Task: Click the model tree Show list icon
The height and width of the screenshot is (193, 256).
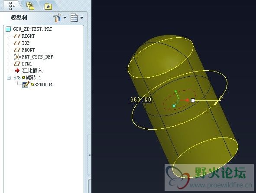Action: click(74, 18)
